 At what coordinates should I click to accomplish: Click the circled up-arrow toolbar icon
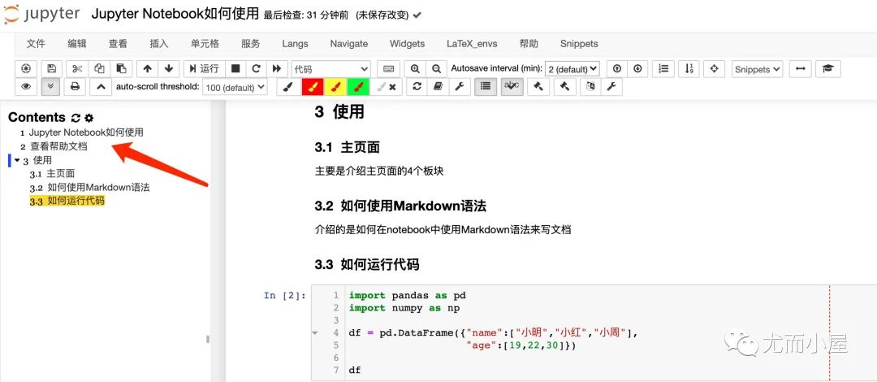[617, 68]
